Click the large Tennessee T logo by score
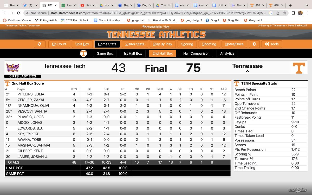Image resolution: width=312 pixels, height=195 pixels. 299,68
